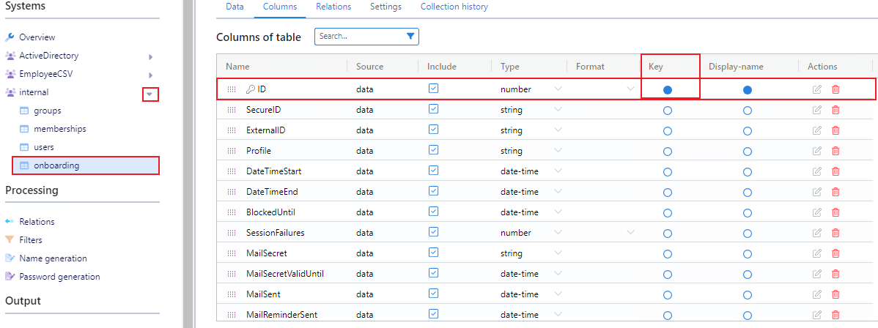Open Name generation under Processing
The image size is (878, 328).
[53, 258]
